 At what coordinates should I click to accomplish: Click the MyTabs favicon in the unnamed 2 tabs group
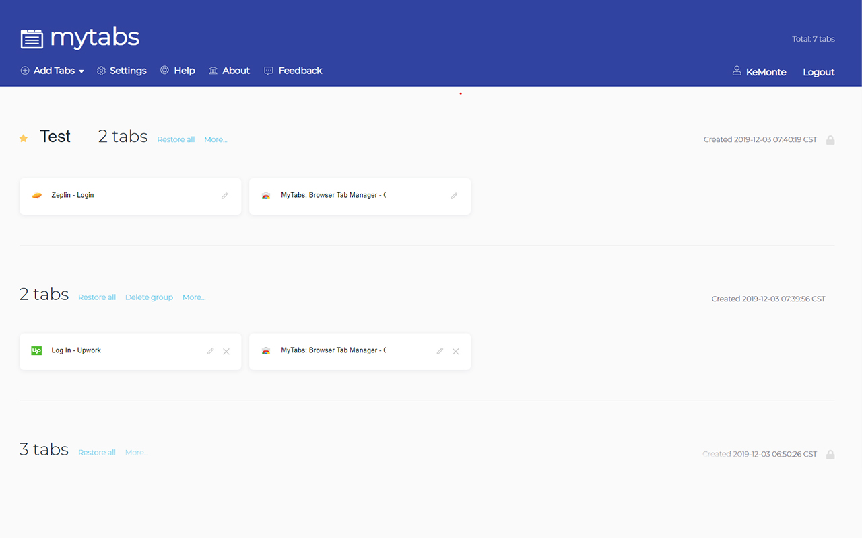click(266, 350)
